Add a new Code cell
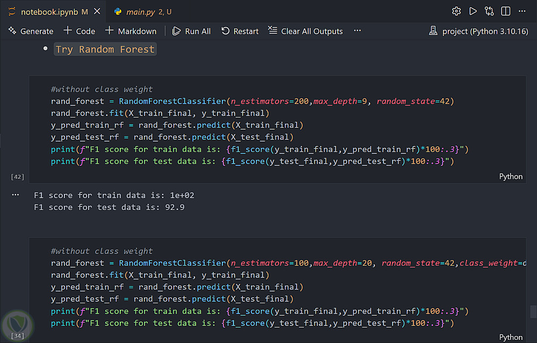 click(79, 31)
